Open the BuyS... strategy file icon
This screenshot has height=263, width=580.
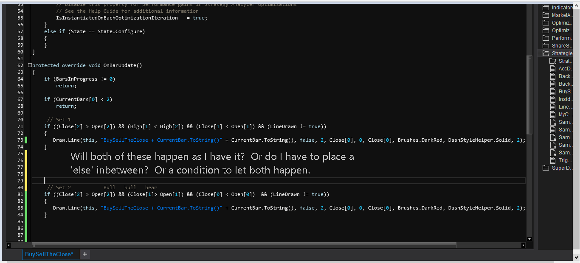click(x=553, y=92)
